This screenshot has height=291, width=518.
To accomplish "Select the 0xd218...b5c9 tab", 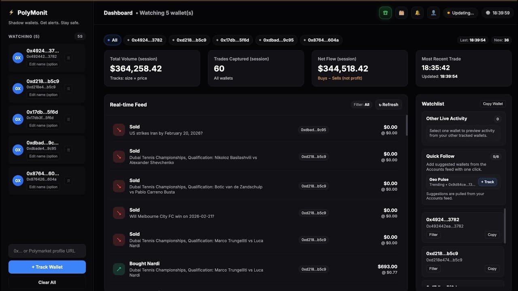I will [x=190, y=40].
